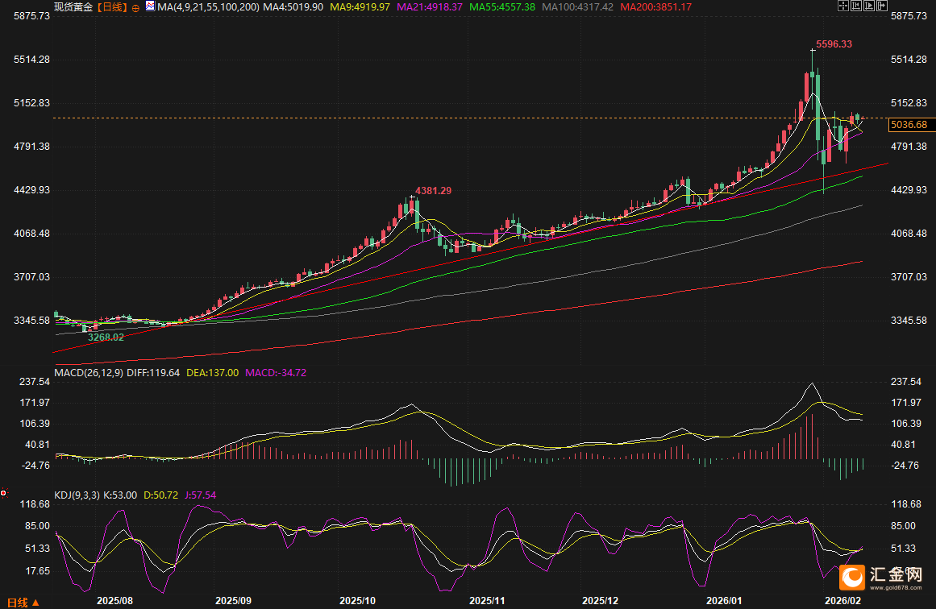
Task: Click the 现货黄金 instrument title
Action: 73,6
